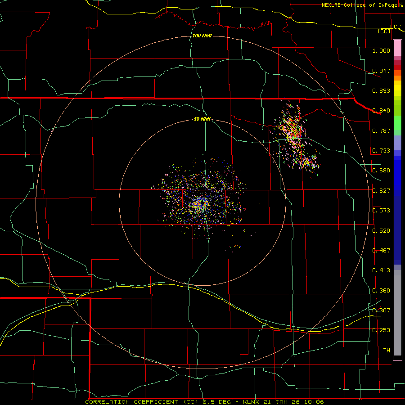Click the 0.520 value on color scale
The height and width of the screenshot is (405, 405).
(x=381, y=231)
